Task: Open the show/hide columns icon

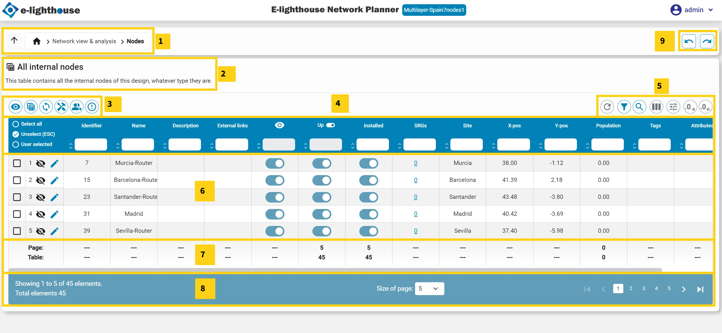Action: pos(656,107)
